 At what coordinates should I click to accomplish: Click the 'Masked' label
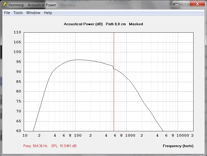[x=136, y=24]
